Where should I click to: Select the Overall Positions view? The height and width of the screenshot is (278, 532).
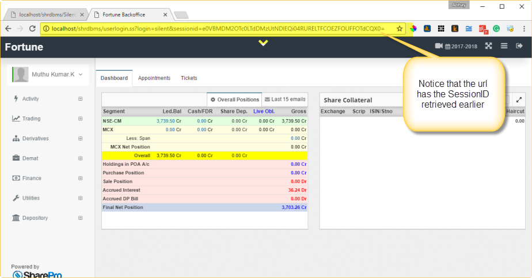[x=234, y=100]
